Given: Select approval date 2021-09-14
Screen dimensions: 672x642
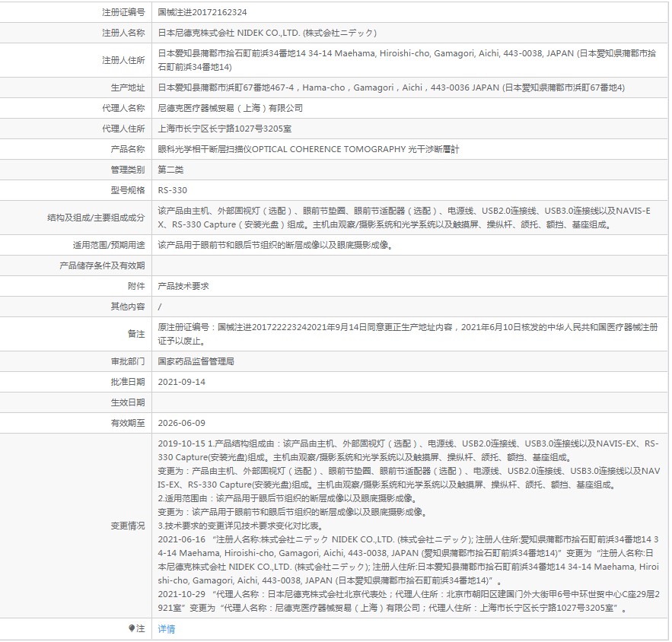Looking at the screenshot, I should point(182,382).
